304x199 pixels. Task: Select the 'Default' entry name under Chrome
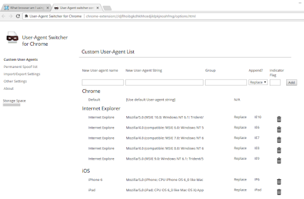(94, 100)
